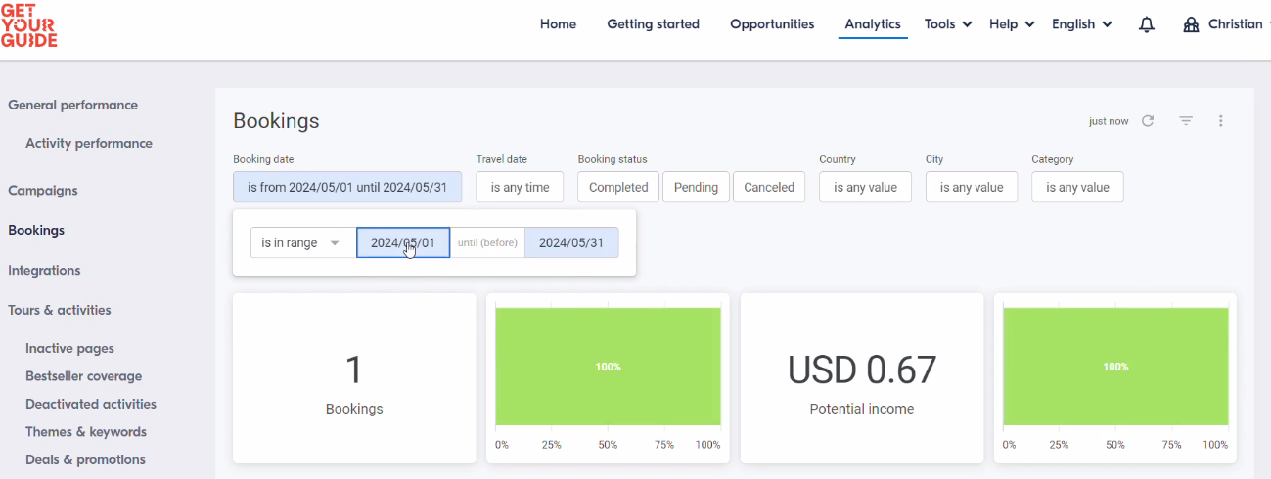The width and height of the screenshot is (1271, 479).
Task: Click the GetYourGuide logo
Action: tap(29, 24)
